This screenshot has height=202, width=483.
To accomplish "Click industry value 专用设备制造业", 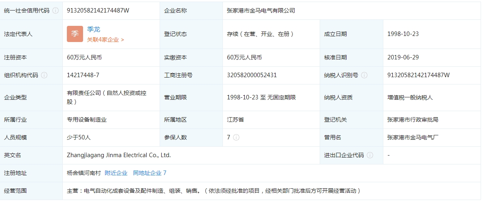I will [87, 120].
